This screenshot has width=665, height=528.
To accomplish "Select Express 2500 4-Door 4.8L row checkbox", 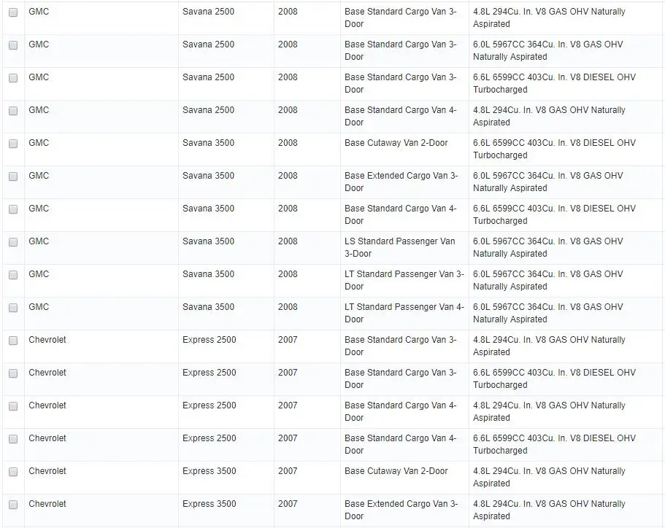I will [x=13, y=406].
